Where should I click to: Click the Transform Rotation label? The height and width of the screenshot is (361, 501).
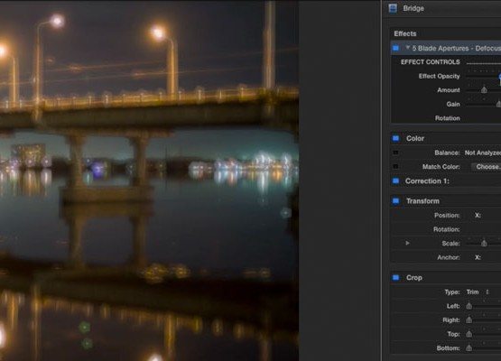446,229
